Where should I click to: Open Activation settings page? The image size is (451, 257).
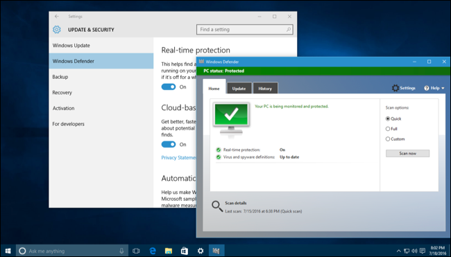pyautogui.click(x=101, y=108)
